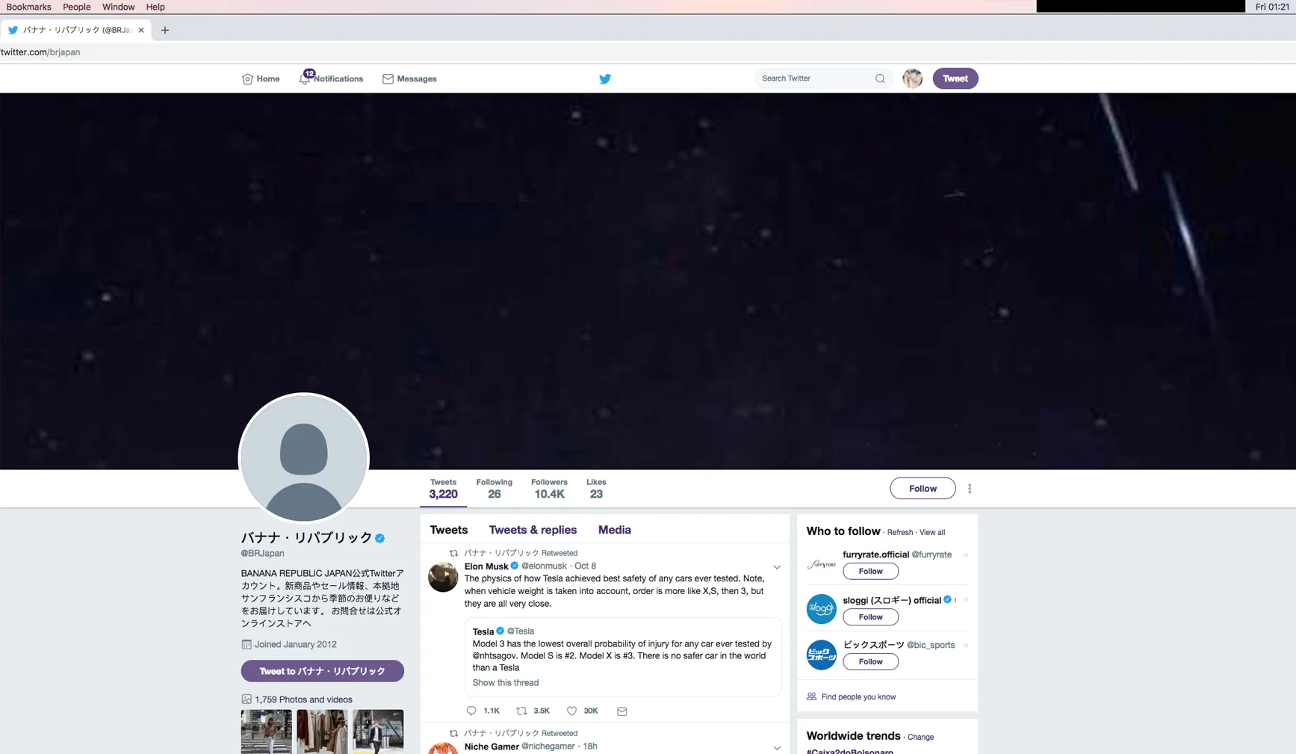This screenshot has height=754, width=1296.
Task: Open the third media thumbnail
Action: [x=378, y=732]
